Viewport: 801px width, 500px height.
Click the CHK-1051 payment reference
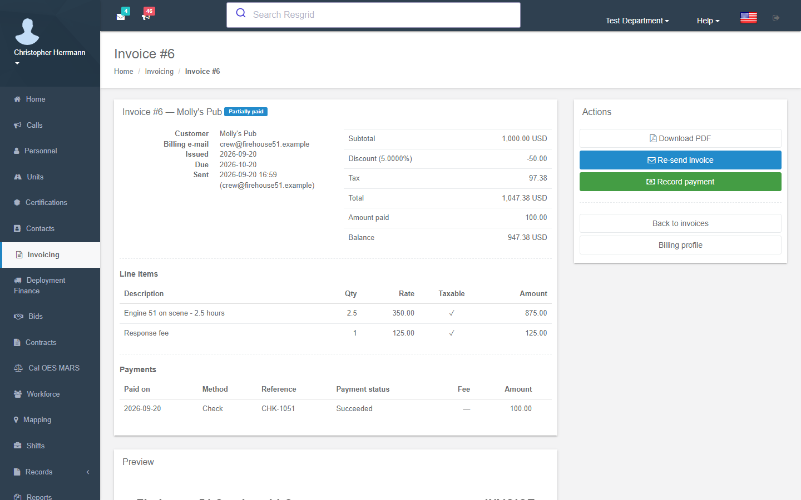278,409
